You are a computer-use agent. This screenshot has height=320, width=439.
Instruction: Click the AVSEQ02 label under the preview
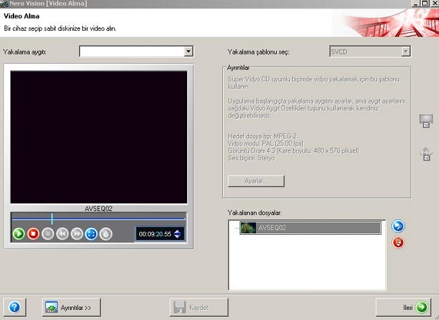[x=98, y=208]
